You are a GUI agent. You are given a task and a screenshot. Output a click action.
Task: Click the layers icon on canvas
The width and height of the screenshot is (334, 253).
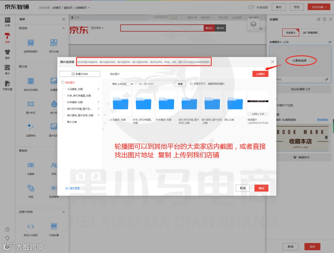coord(253,24)
